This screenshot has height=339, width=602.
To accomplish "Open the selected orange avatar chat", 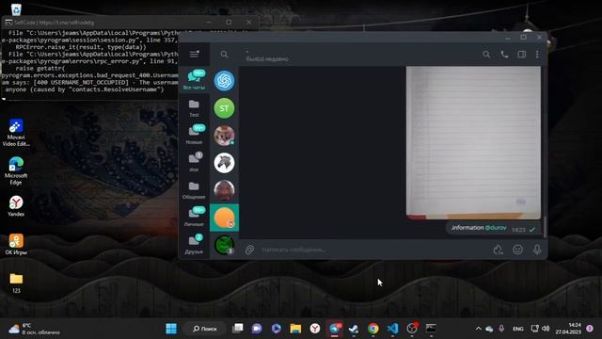I will (224, 218).
